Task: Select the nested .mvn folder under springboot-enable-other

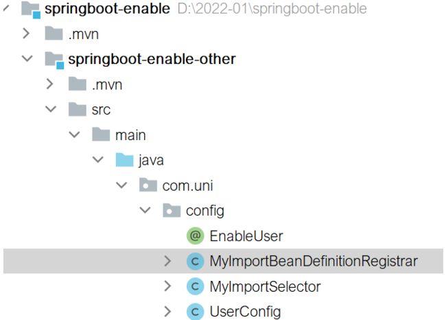Action: [x=107, y=85]
